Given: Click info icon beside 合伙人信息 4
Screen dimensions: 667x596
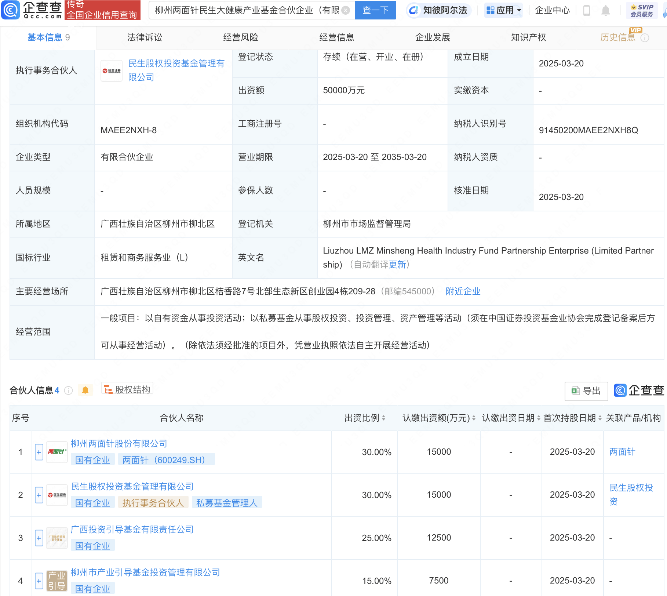Looking at the screenshot, I should pos(68,390).
